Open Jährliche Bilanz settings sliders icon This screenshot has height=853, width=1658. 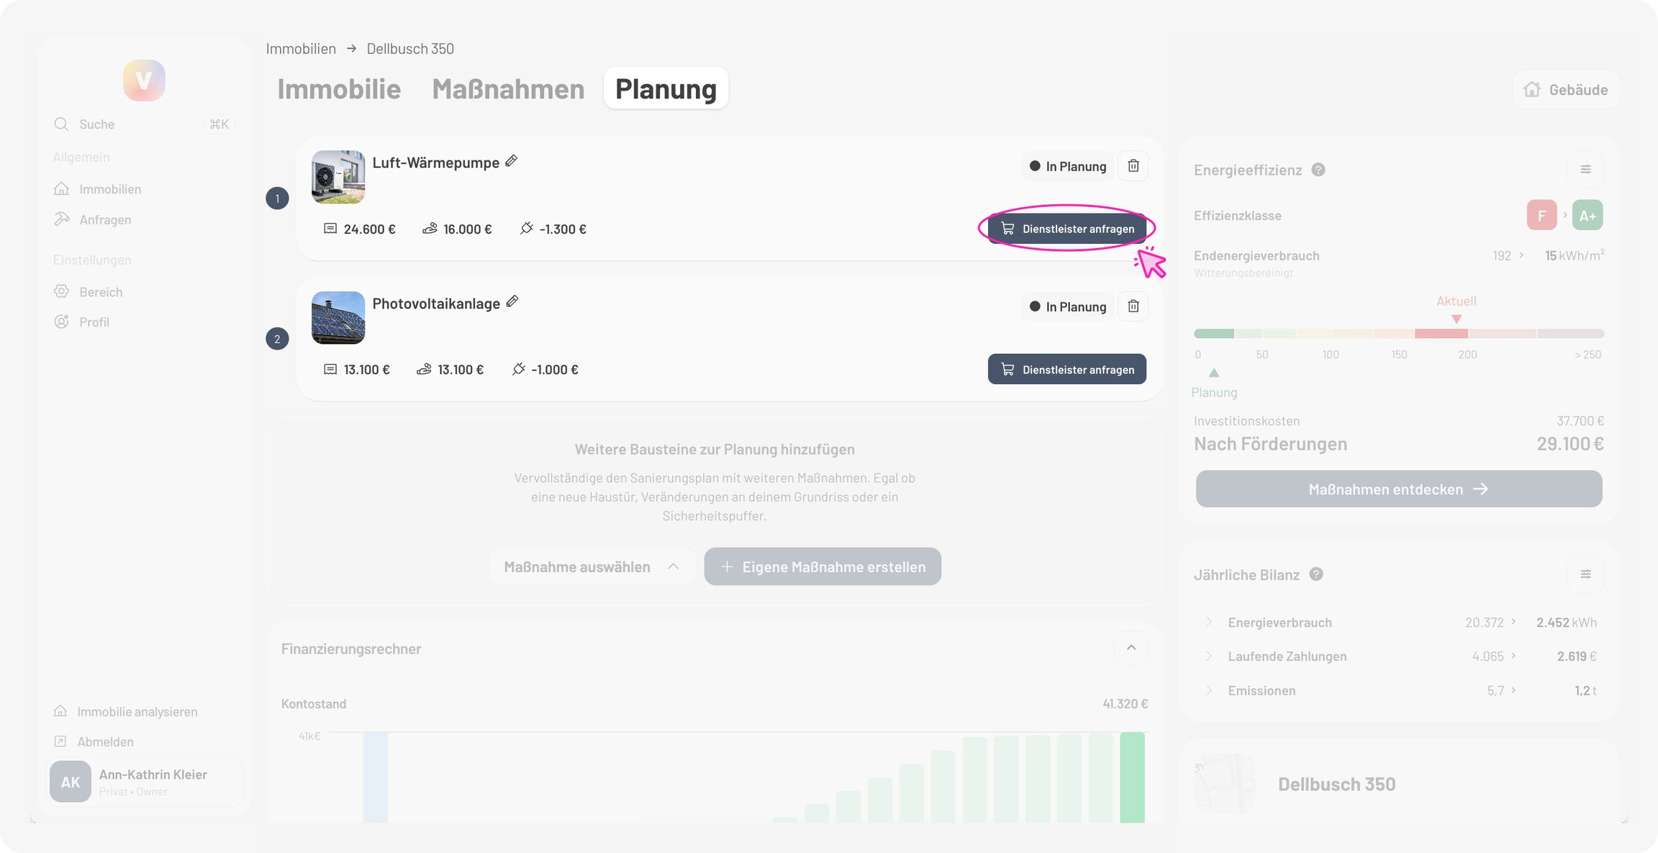tap(1585, 575)
